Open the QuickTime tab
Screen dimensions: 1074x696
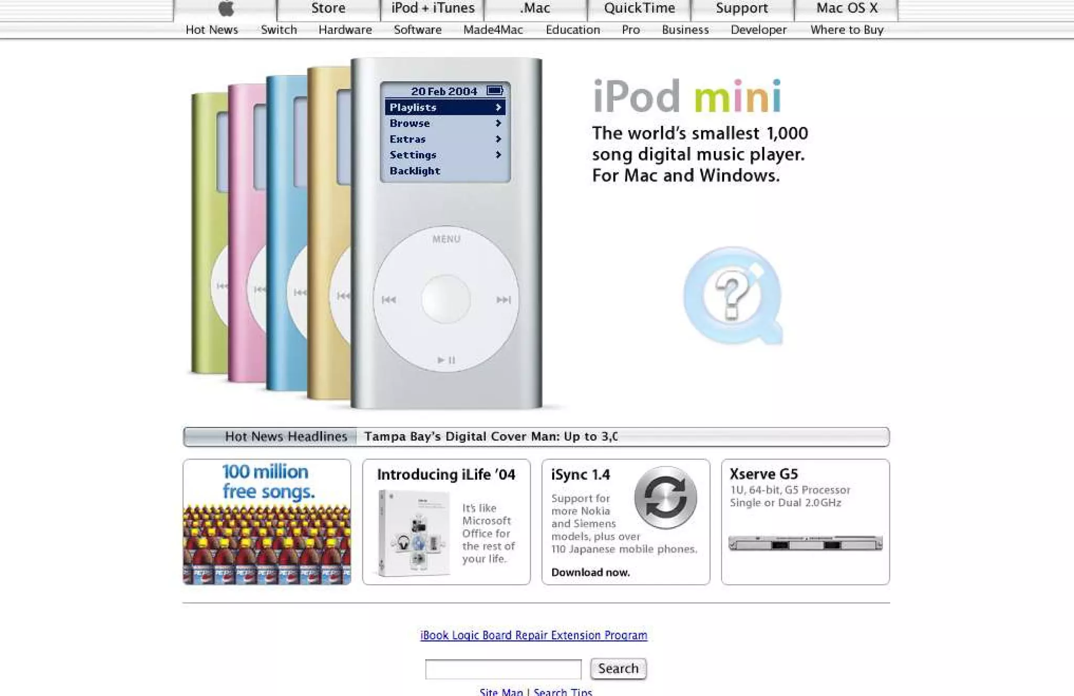coord(639,9)
